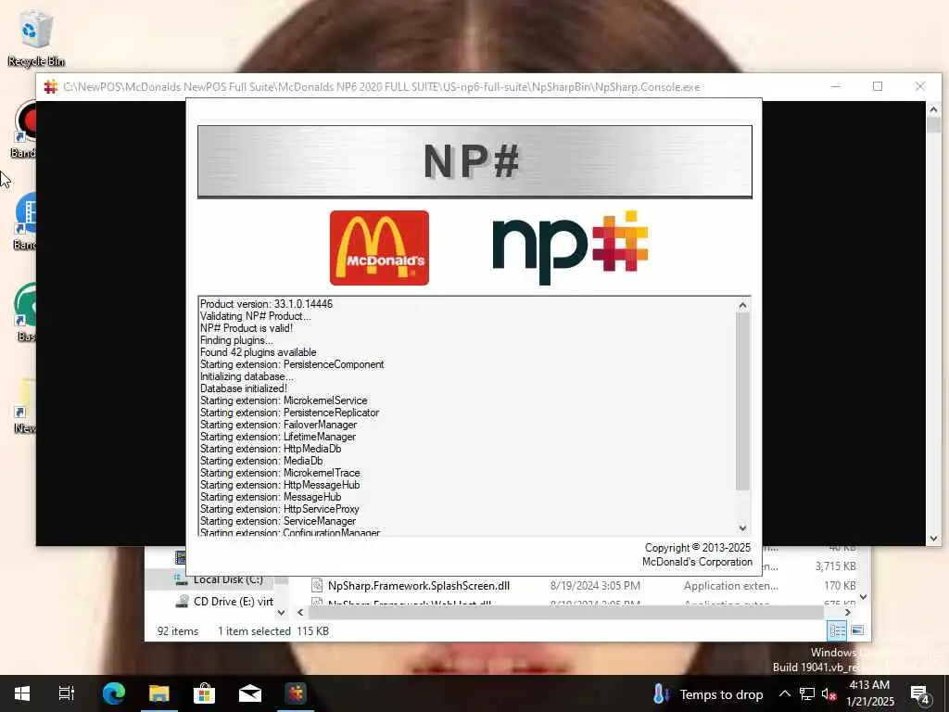Viewport: 949px width, 712px height.
Task: Open the Recycle Bin desktop icon
Action: click(x=36, y=37)
